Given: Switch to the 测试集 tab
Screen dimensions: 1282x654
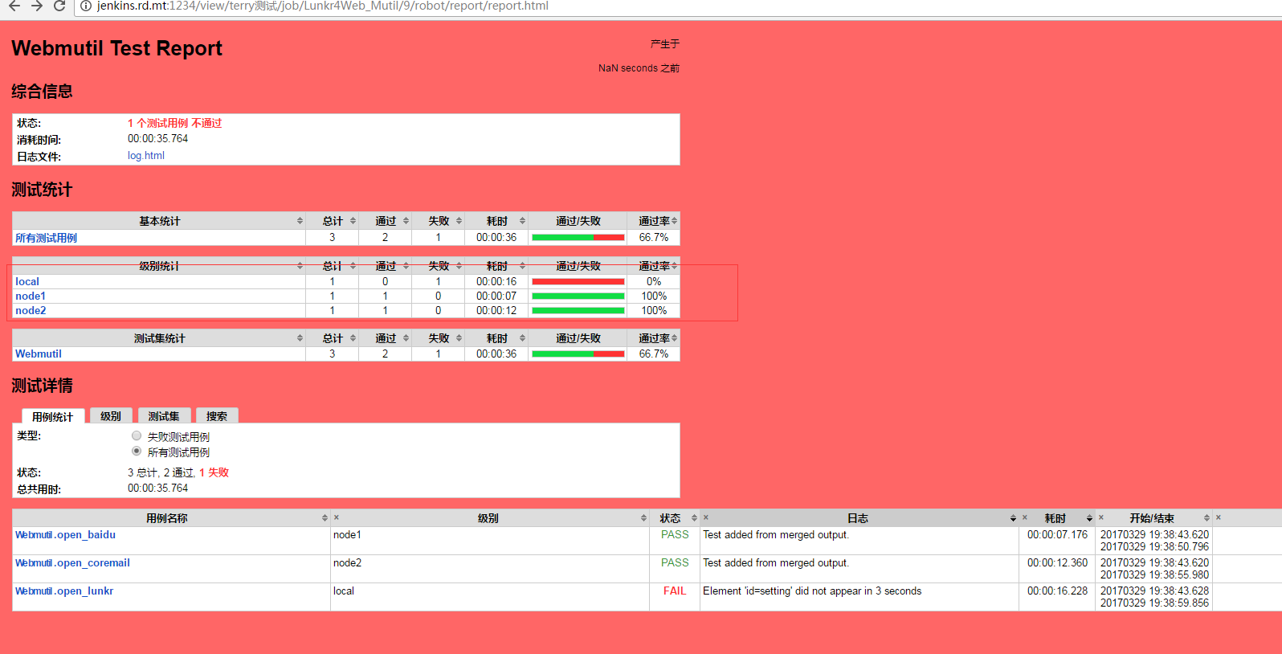Looking at the screenshot, I should (164, 416).
